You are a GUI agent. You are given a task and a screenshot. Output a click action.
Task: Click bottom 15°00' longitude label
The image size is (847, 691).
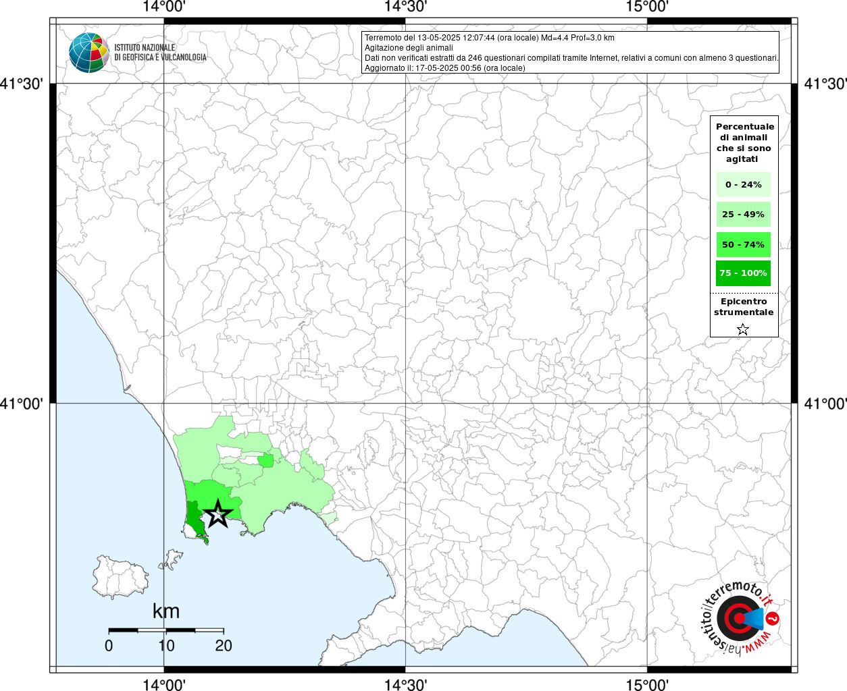[x=647, y=684]
